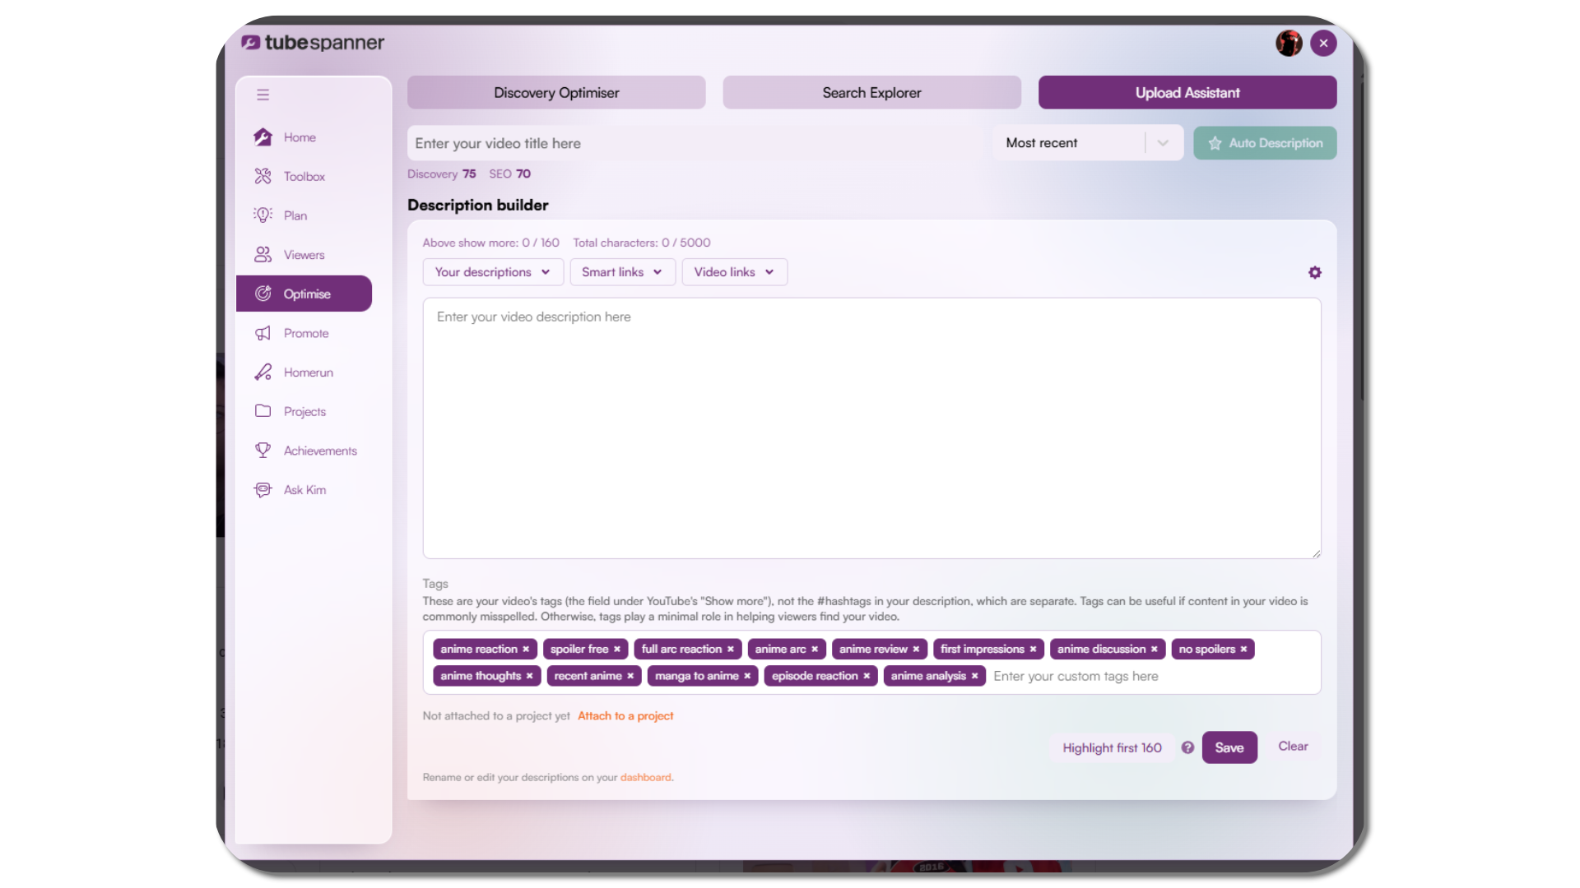Remove the 'no spoilers' tag

[1243, 650]
